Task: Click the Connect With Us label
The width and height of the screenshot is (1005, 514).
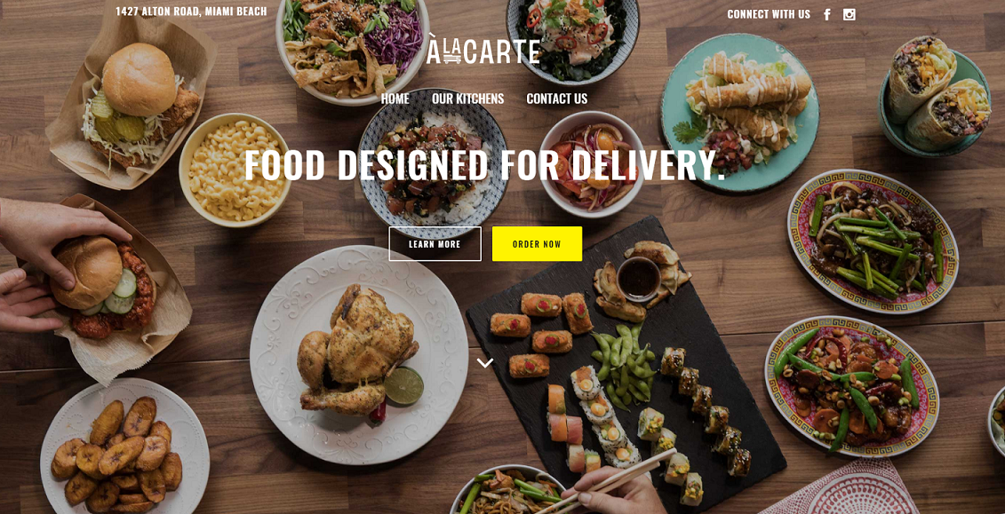Action: (769, 14)
